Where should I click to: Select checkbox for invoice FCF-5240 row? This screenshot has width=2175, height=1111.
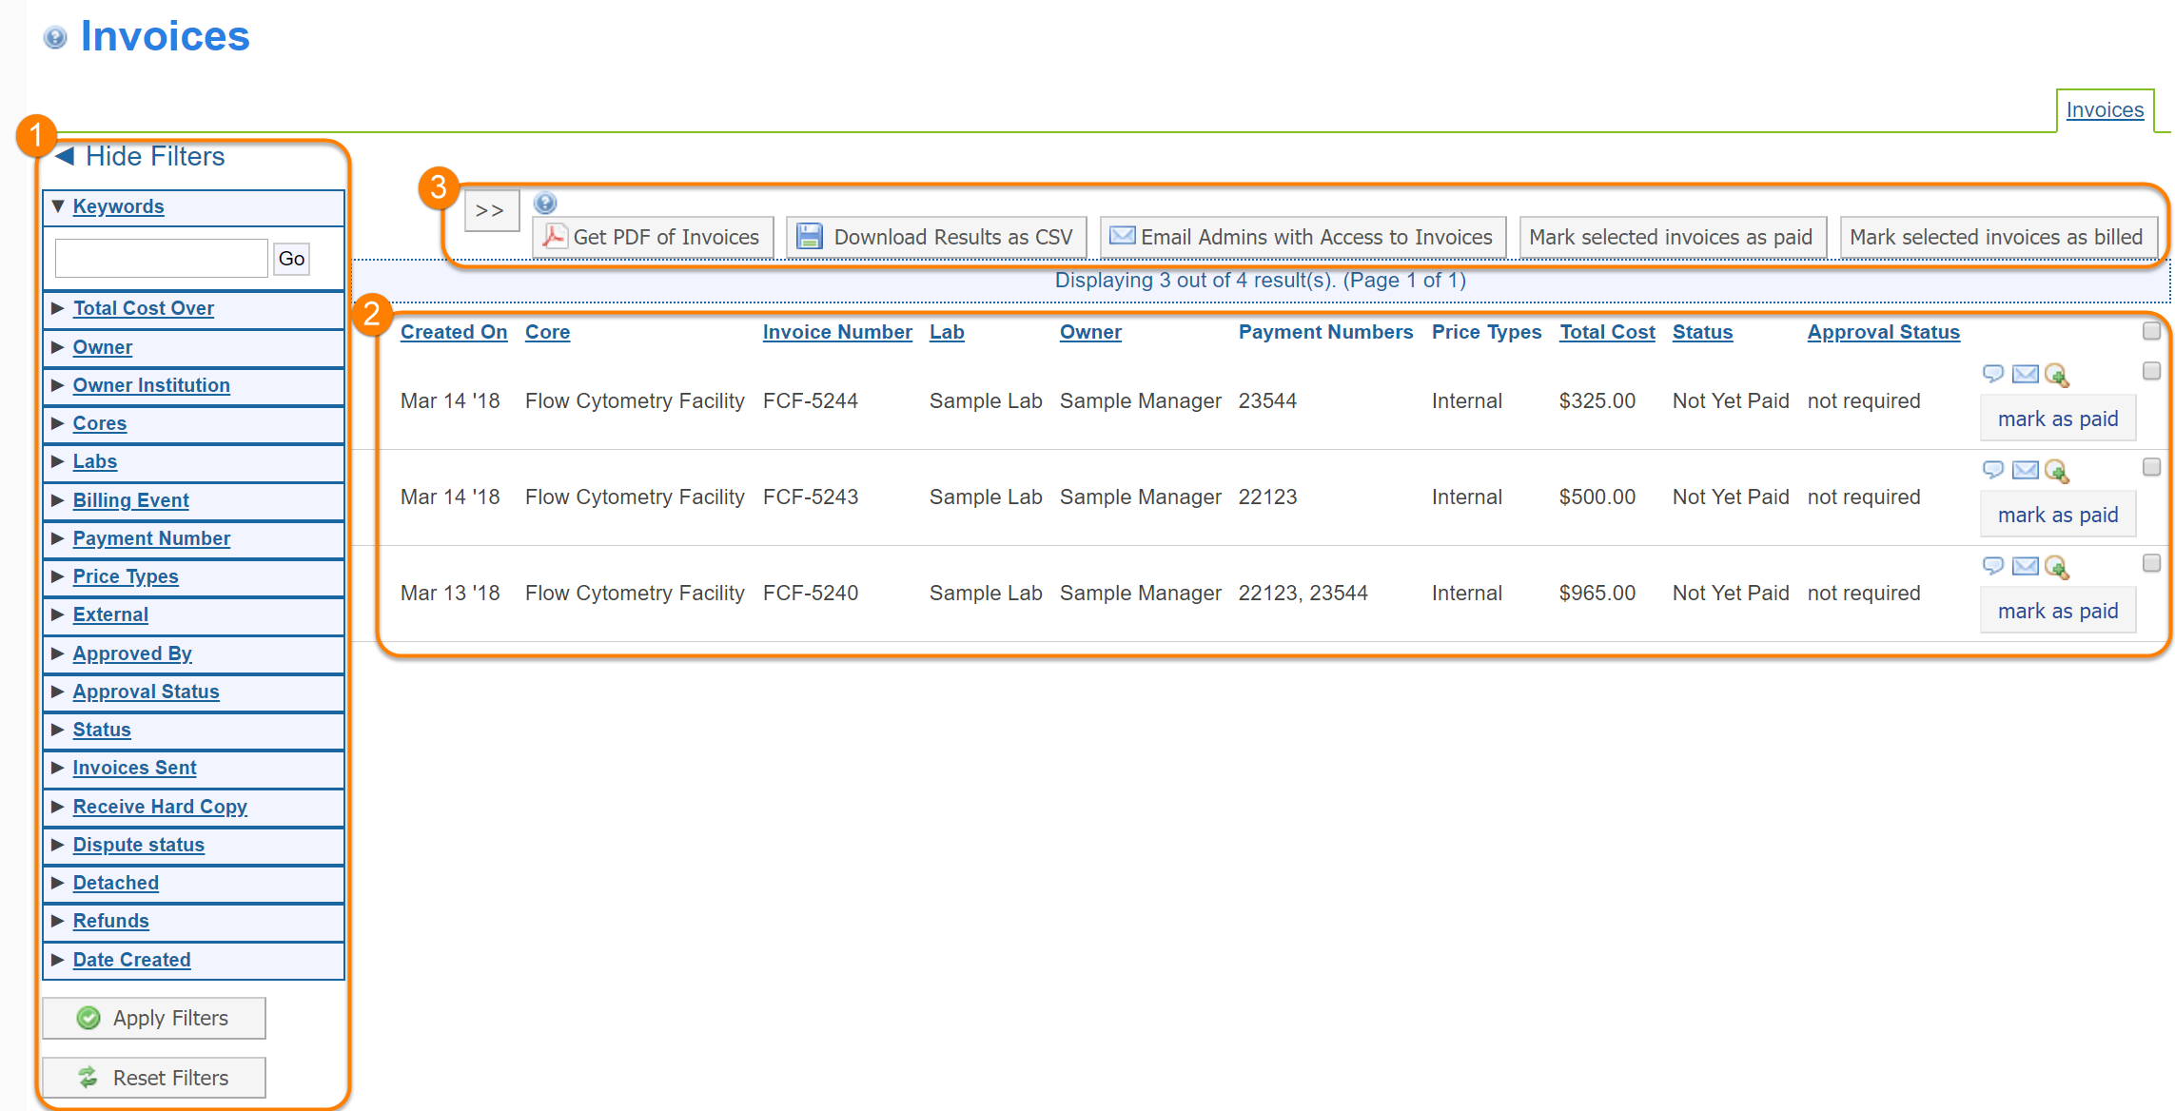(2151, 563)
